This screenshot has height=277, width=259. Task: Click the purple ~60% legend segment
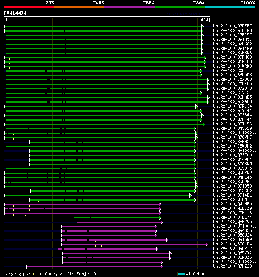coord(129,7)
